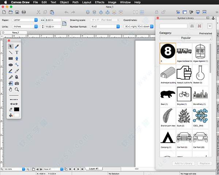
Task: Toggle the page orientation button
Action: [65, 24]
